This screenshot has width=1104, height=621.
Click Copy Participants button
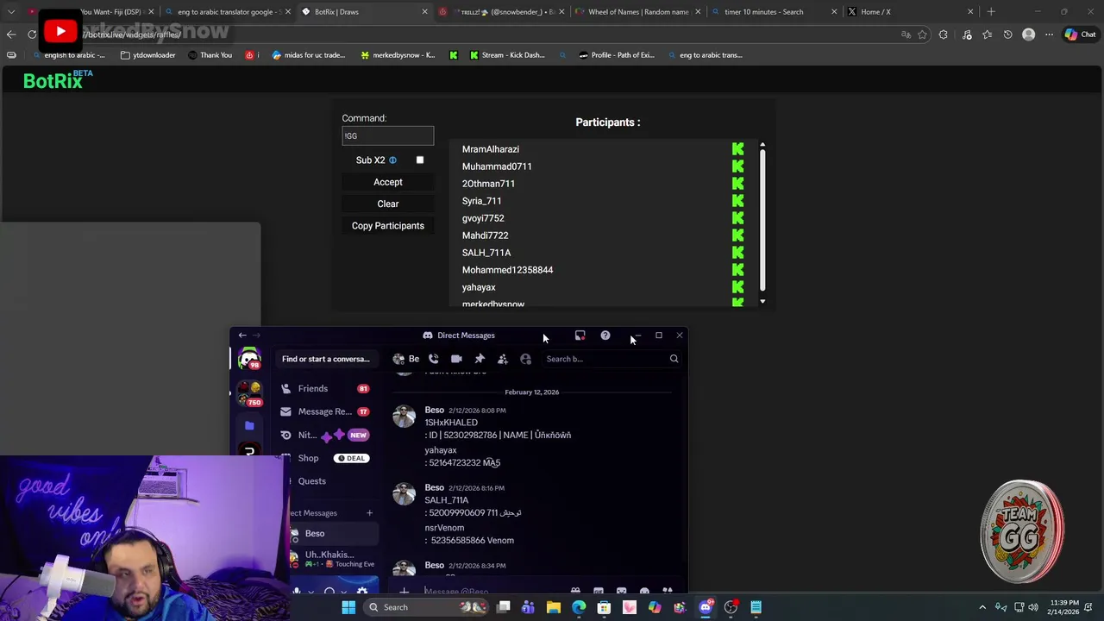(388, 226)
